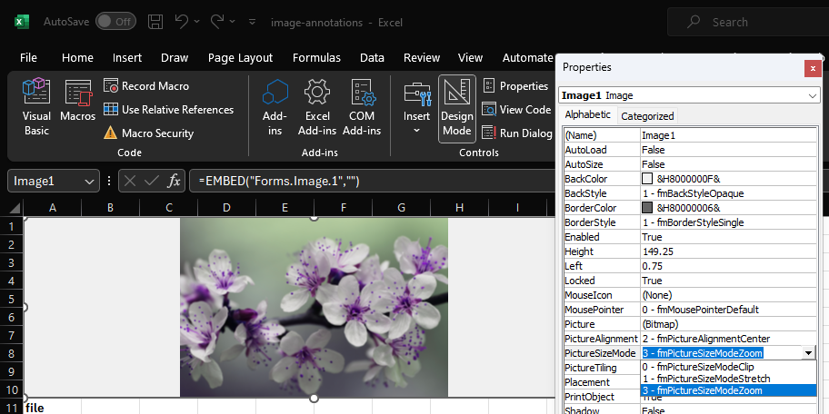Image resolution: width=829 pixels, height=414 pixels.
Task: Click the Save icon in title bar
Action: pyautogui.click(x=155, y=21)
